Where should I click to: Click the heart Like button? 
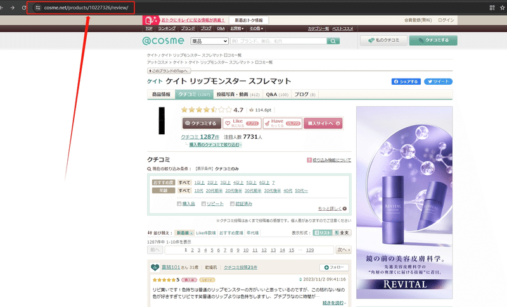pos(242,123)
